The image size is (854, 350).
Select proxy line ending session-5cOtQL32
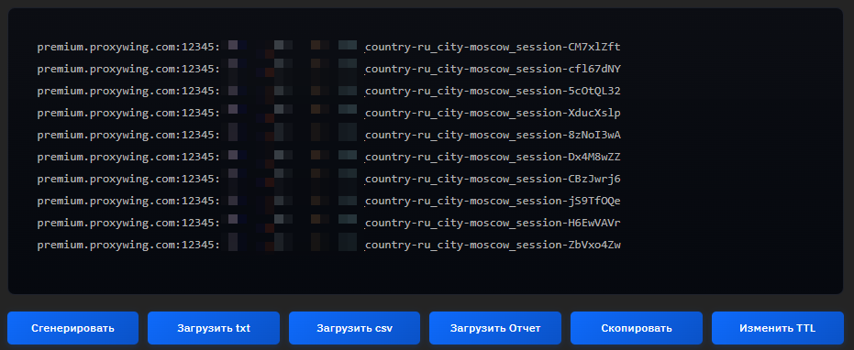point(329,91)
